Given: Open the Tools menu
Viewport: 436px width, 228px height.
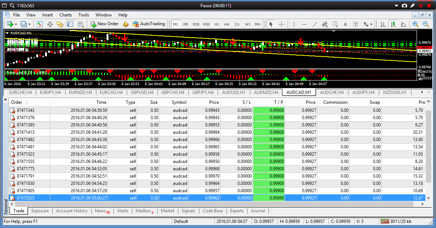Looking at the screenshot, I should pyautogui.click(x=84, y=15).
